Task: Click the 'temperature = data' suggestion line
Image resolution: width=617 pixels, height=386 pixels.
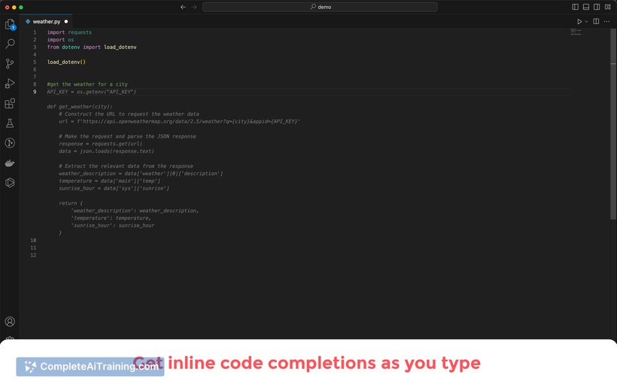Action: click(x=109, y=181)
